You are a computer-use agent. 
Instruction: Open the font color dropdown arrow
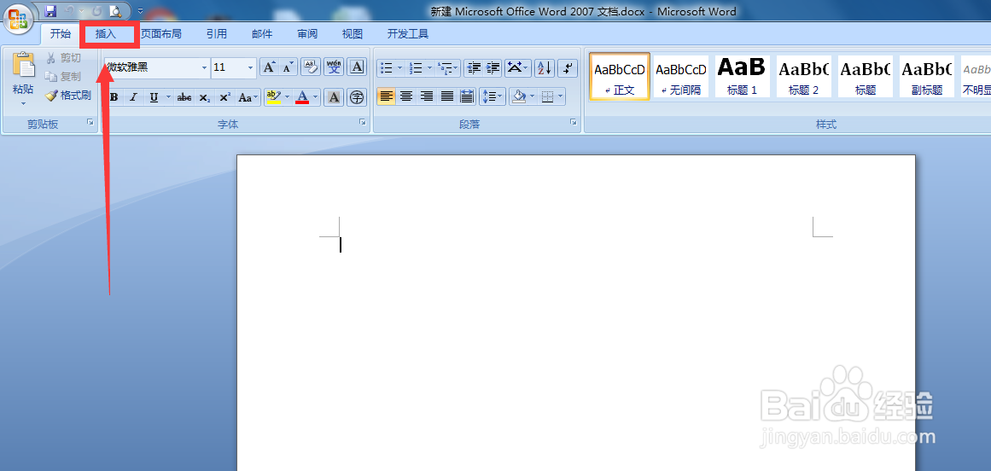click(x=316, y=97)
